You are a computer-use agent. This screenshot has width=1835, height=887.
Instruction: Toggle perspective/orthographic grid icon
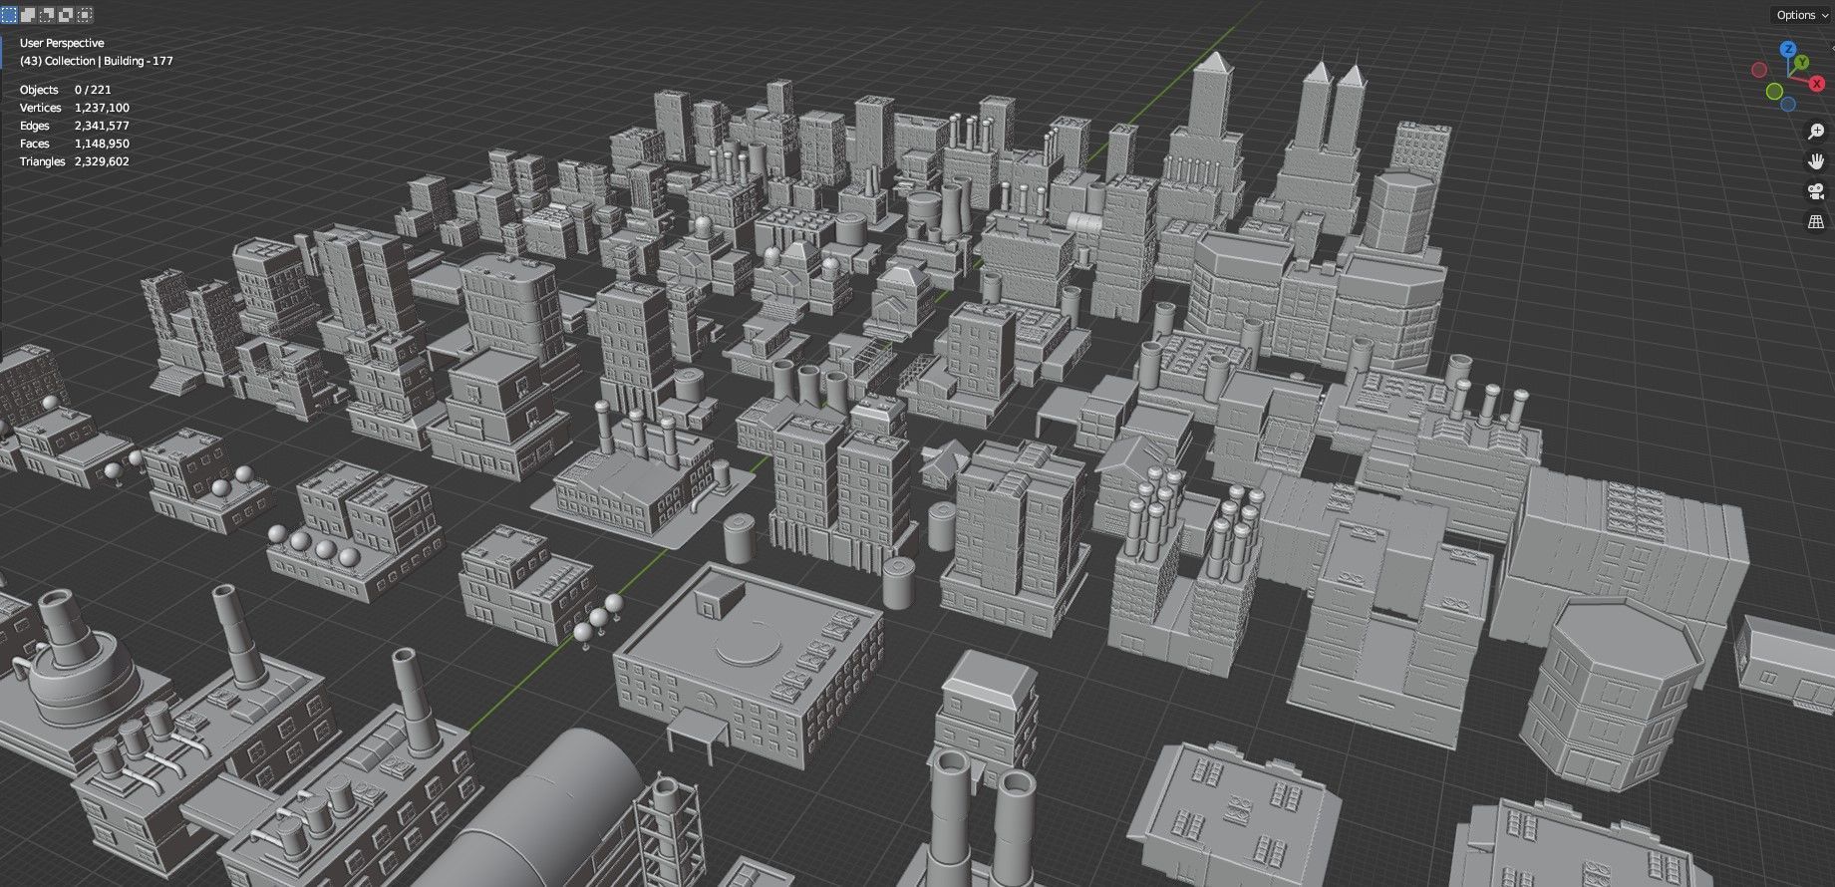pos(1816,221)
